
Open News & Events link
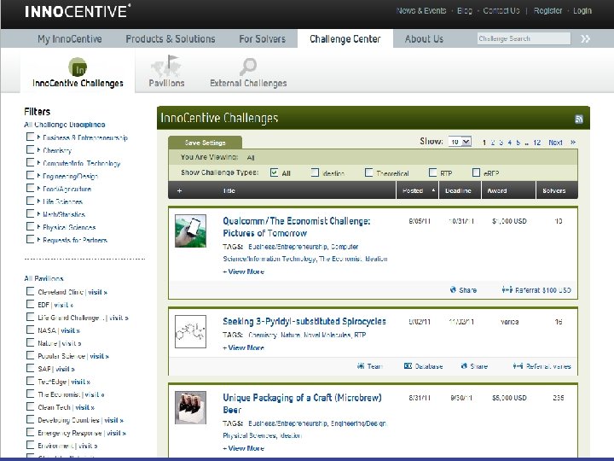coord(421,11)
